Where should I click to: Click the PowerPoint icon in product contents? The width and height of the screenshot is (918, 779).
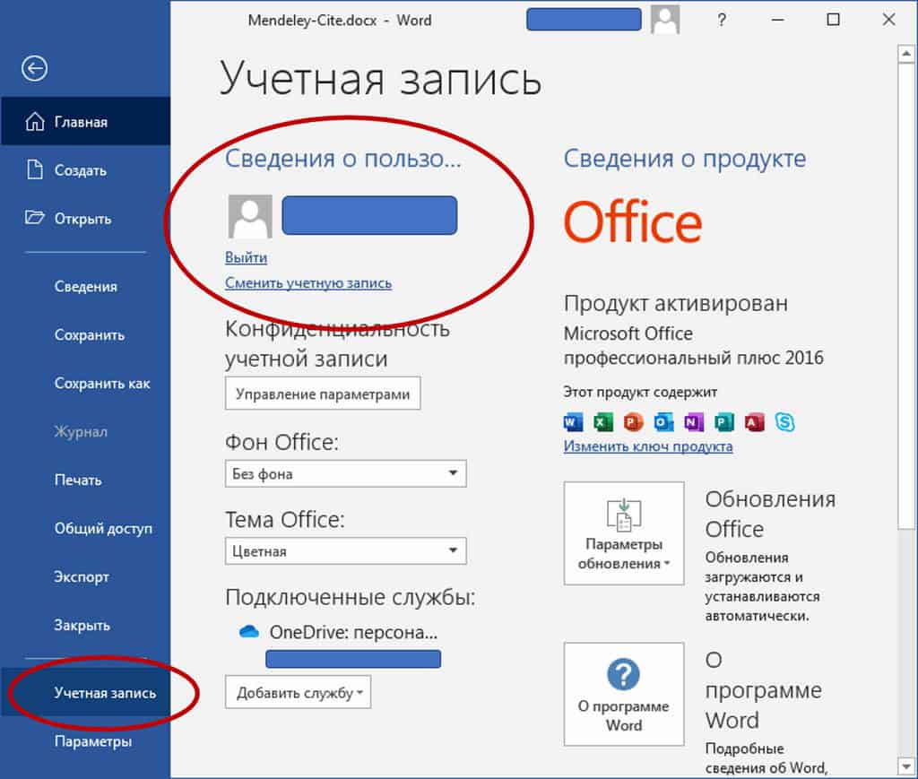[x=634, y=422]
